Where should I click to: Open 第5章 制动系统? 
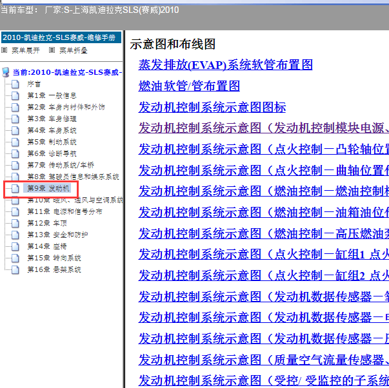[52, 142]
